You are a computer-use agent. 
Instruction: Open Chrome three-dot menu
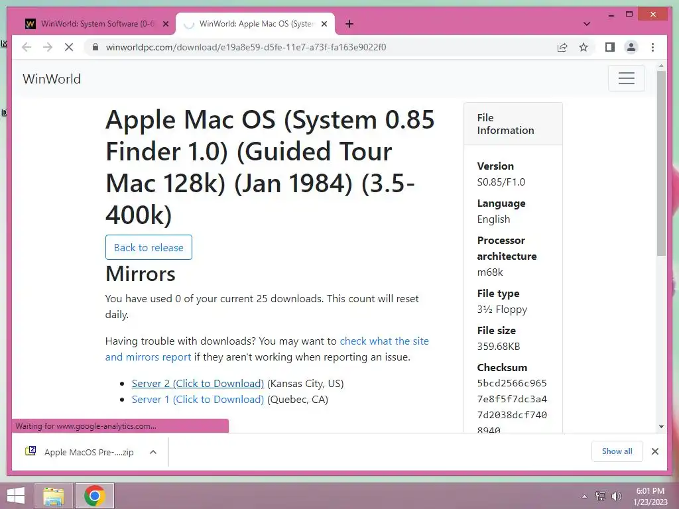click(x=652, y=47)
